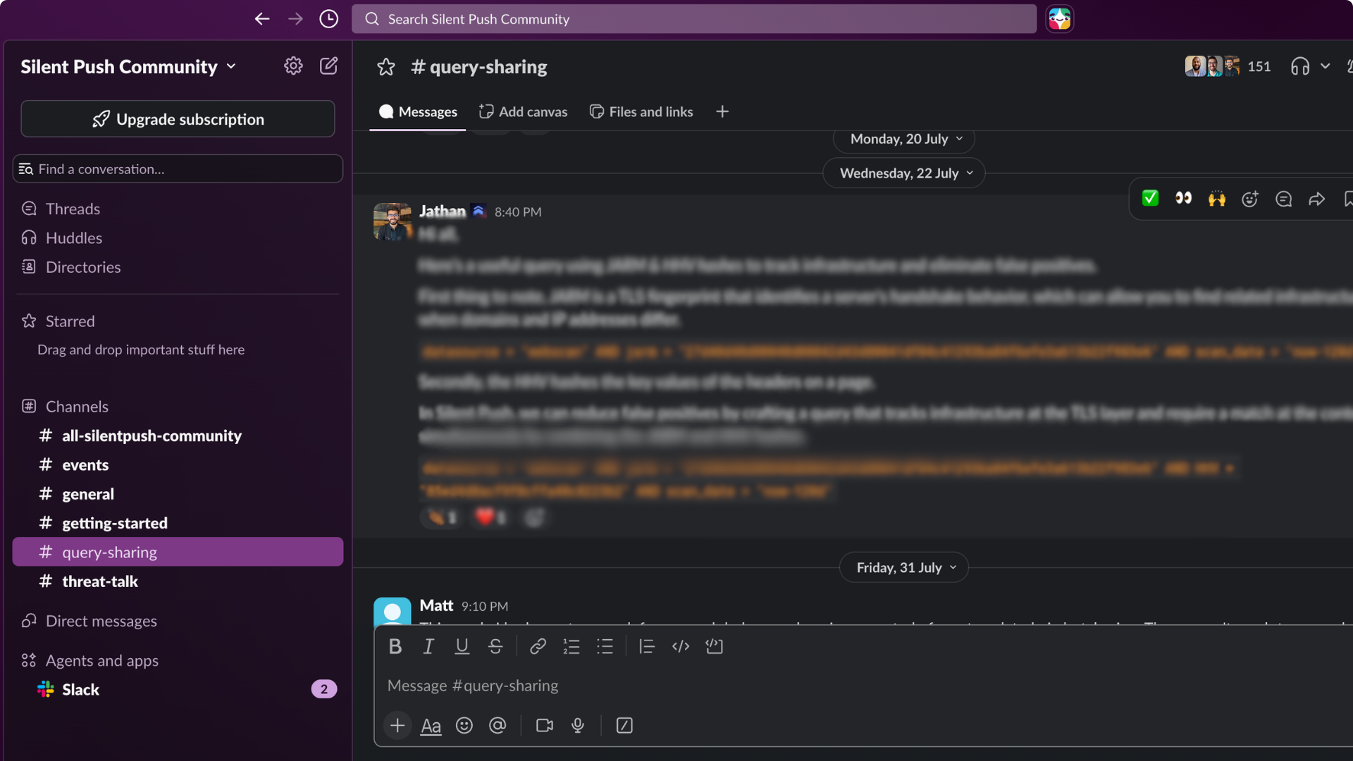Expand Monday, 20 July date dropdown
The width and height of the screenshot is (1353, 761).
tap(904, 140)
